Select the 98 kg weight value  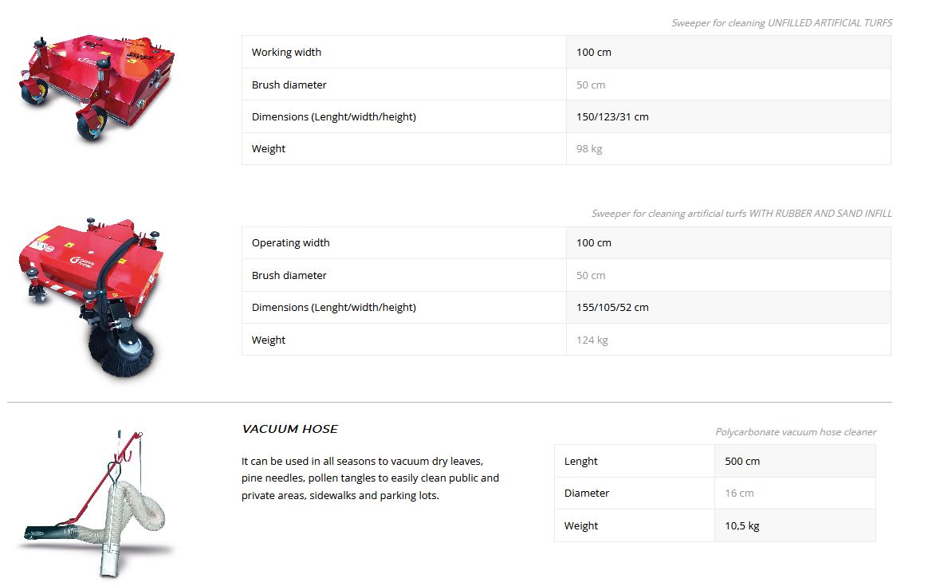click(589, 149)
